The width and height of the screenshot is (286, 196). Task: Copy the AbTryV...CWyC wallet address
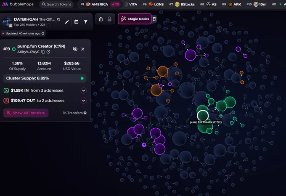[43, 52]
